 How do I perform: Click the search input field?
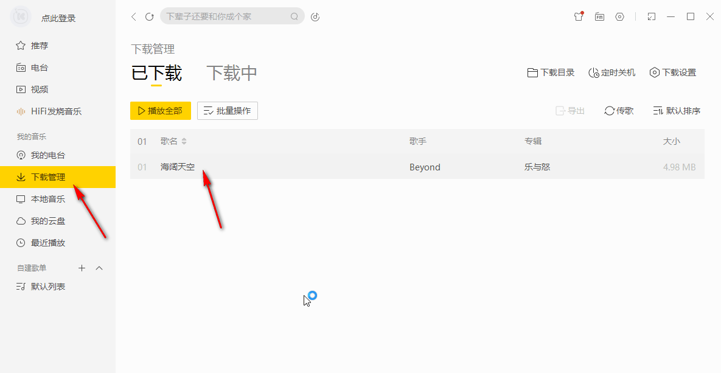225,17
